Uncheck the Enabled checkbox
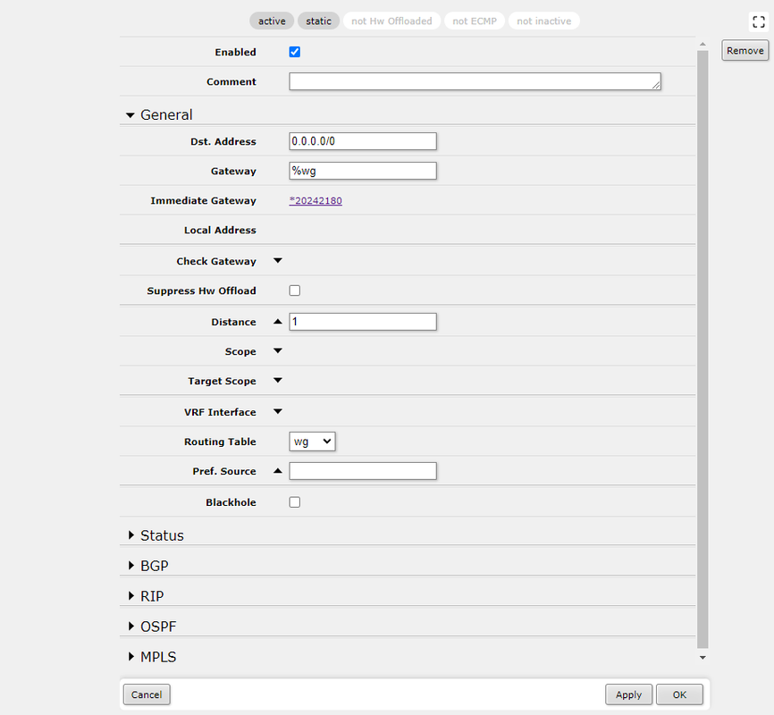774x715 pixels. coord(295,52)
